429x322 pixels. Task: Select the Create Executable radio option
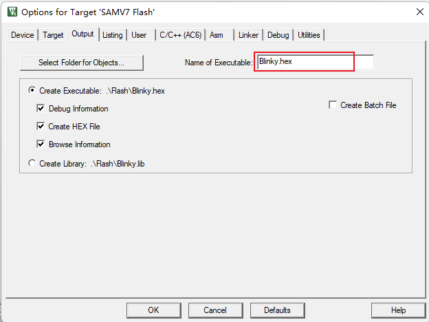(x=32, y=90)
